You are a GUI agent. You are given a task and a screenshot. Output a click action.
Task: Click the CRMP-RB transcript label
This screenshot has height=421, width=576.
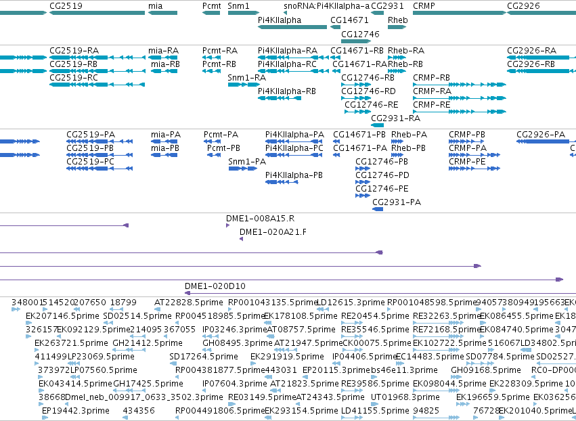(x=432, y=78)
